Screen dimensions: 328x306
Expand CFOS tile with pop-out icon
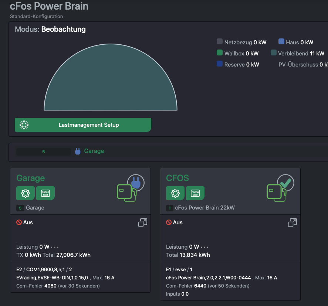[293, 222]
